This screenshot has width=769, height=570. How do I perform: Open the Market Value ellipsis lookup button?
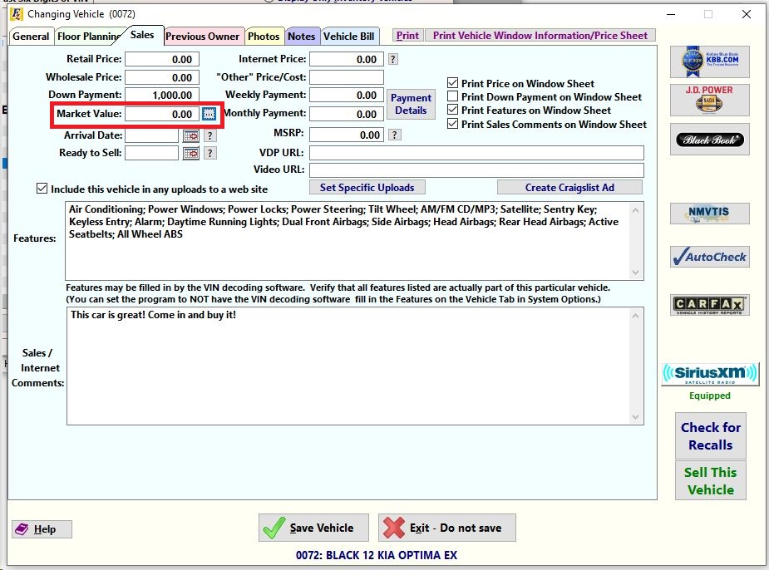tap(209, 114)
